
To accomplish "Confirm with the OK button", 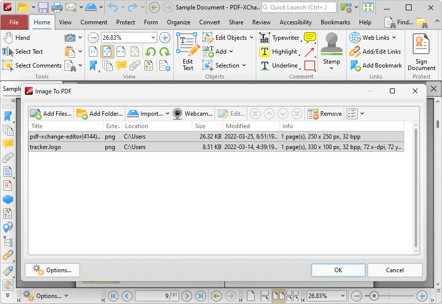I will pyautogui.click(x=338, y=270).
